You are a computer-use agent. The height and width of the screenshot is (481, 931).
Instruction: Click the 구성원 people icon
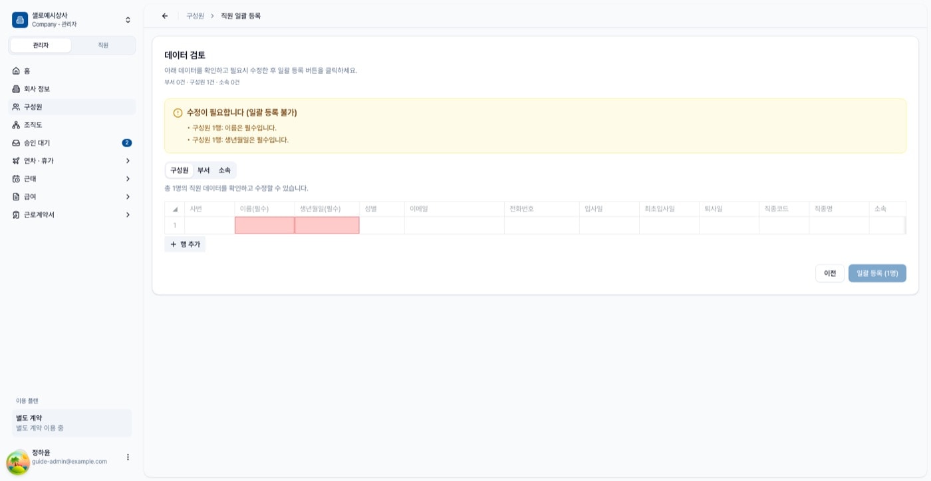pyautogui.click(x=16, y=106)
